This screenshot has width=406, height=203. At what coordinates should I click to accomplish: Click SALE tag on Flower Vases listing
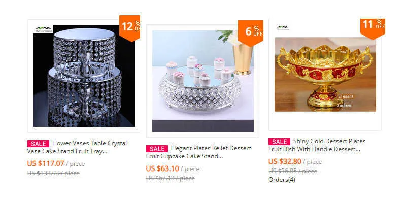coord(39,144)
